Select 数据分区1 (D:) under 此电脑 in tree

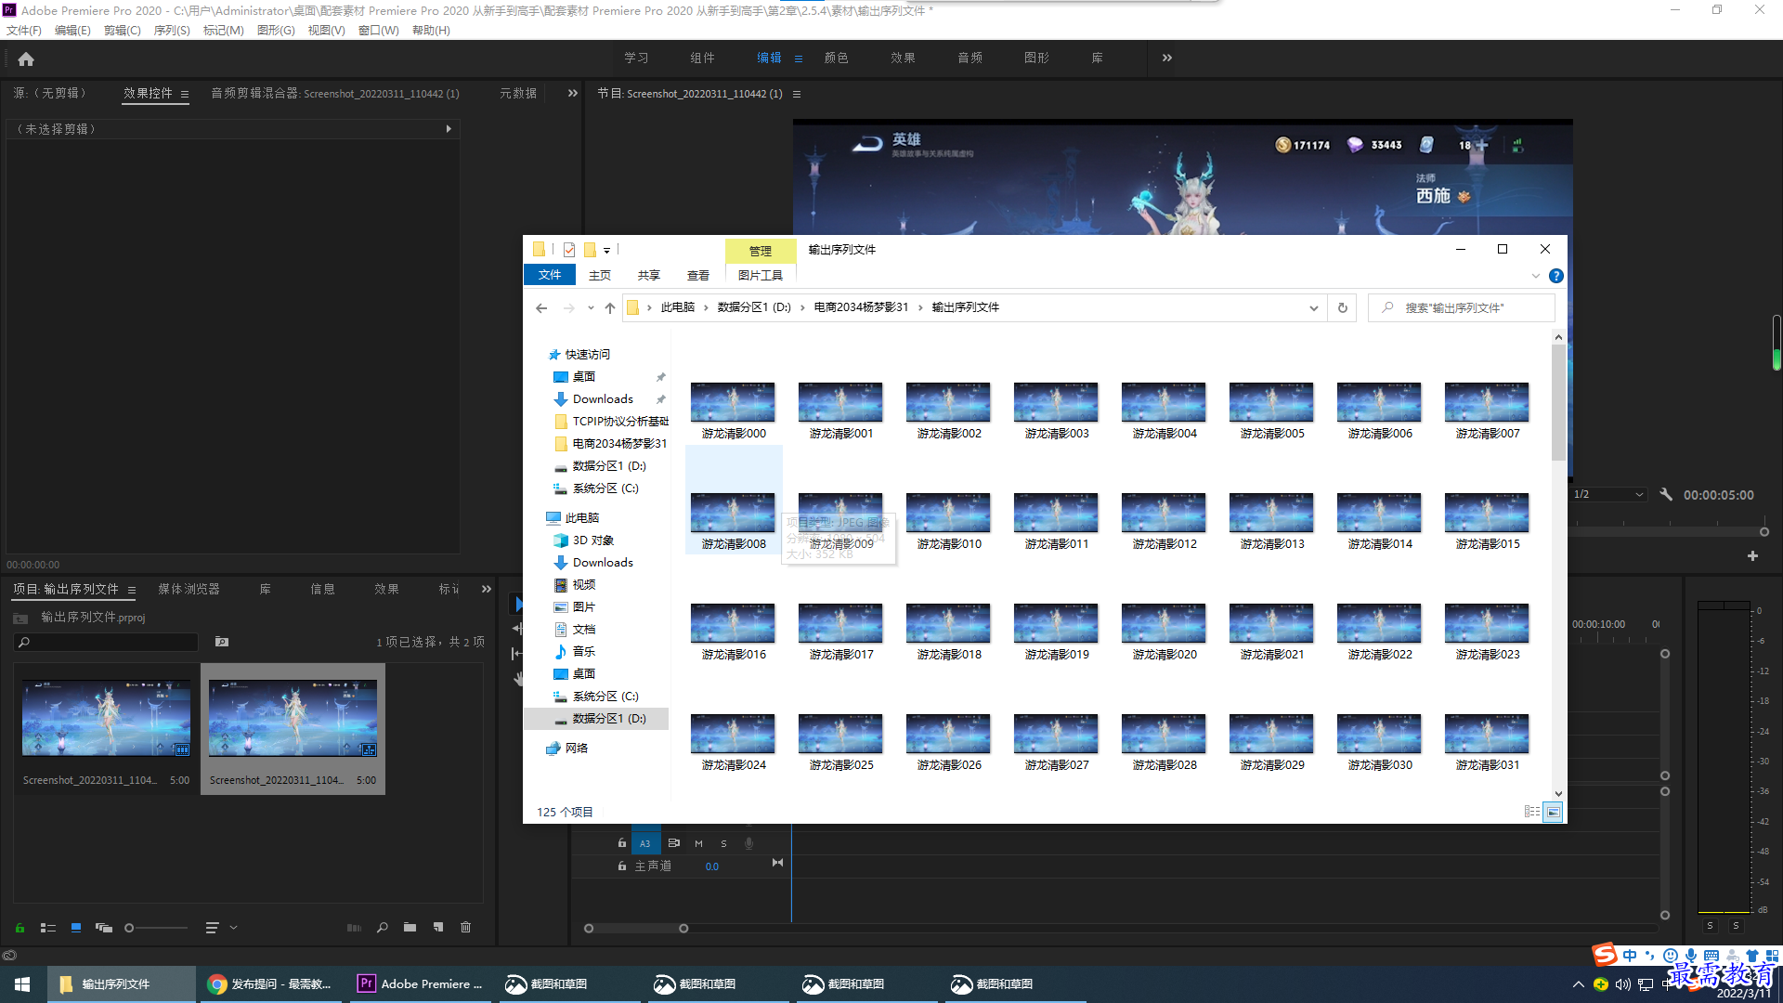click(608, 719)
